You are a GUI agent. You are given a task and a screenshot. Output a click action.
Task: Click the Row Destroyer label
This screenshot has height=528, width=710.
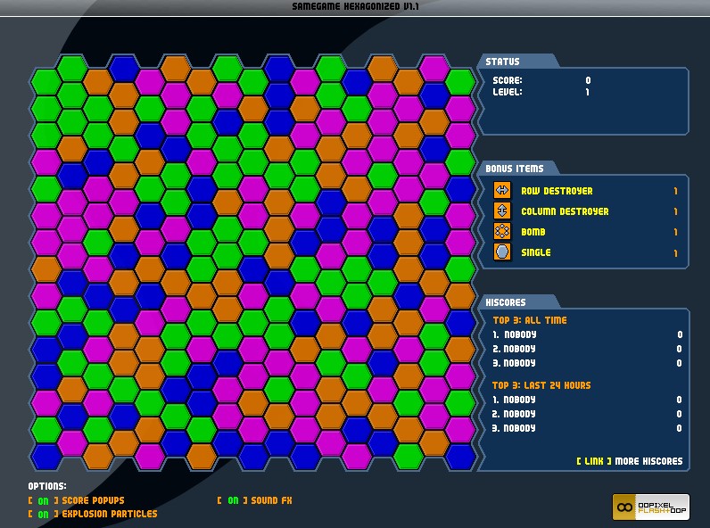(x=557, y=191)
